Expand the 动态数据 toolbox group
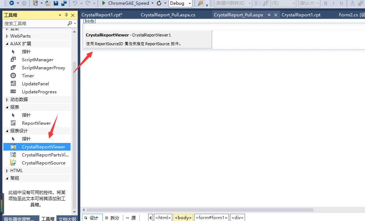This screenshot has width=365, height=221. tap(7, 100)
